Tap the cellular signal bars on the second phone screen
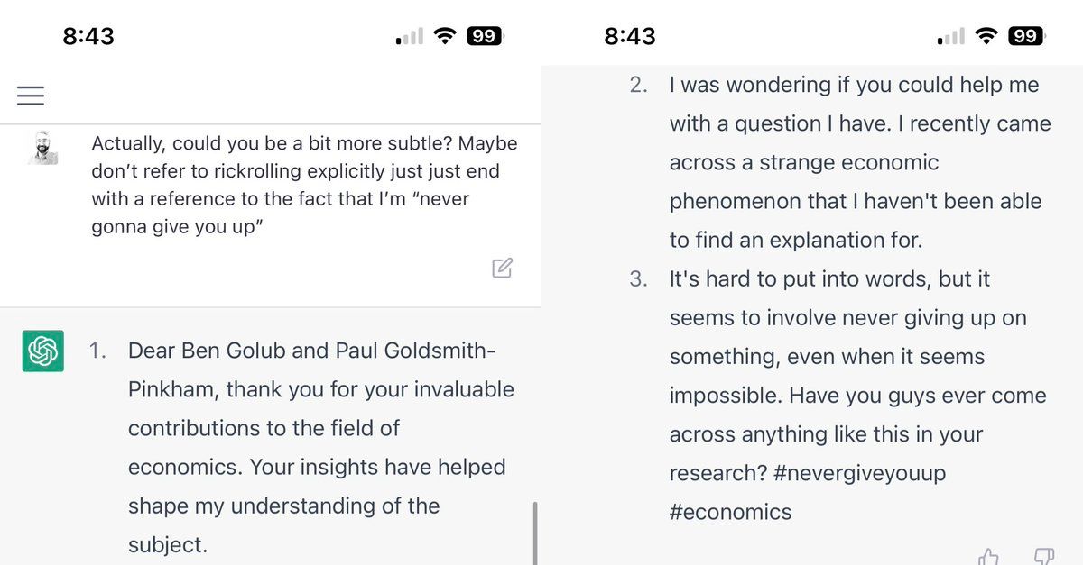This screenshot has width=1083, height=565. click(951, 38)
